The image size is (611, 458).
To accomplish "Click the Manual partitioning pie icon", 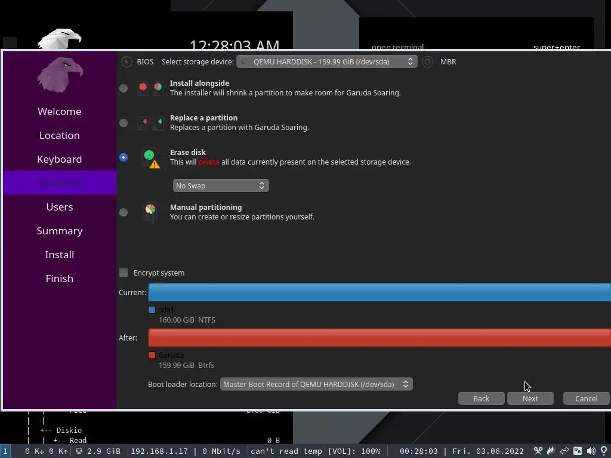I will coord(150,212).
